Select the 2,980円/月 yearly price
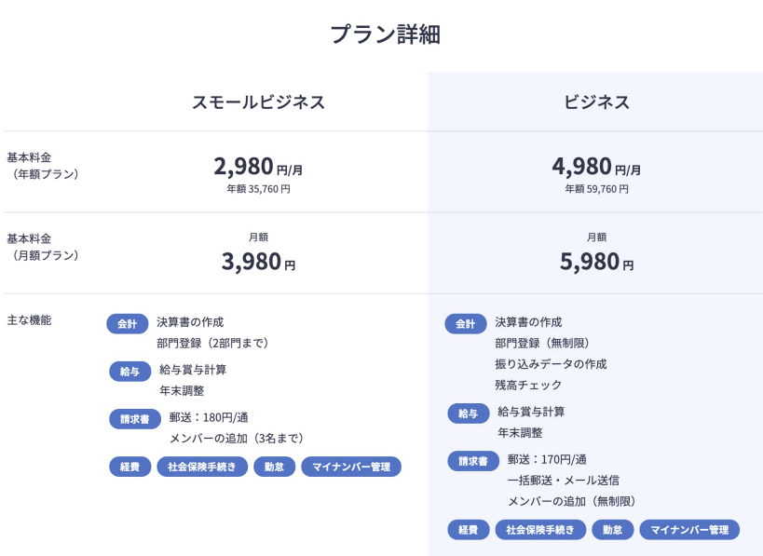This screenshot has width=763, height=556. click(258, 167)
